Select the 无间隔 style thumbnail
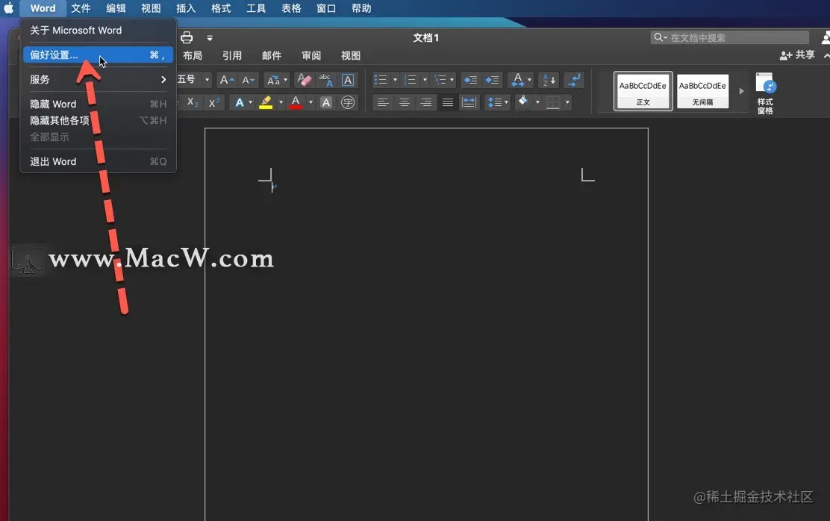This screenshot has height=521, width=830. point(702,91)
